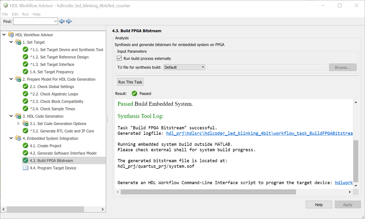Image resolution: width=365 pixels, height=219 pixels.
Task: Click the back arrow next to Find
Action: [62, 21]
